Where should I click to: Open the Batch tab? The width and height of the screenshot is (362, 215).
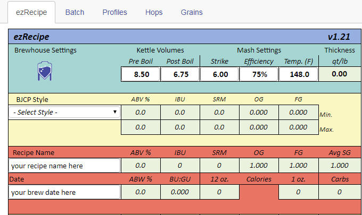[75, 12]
